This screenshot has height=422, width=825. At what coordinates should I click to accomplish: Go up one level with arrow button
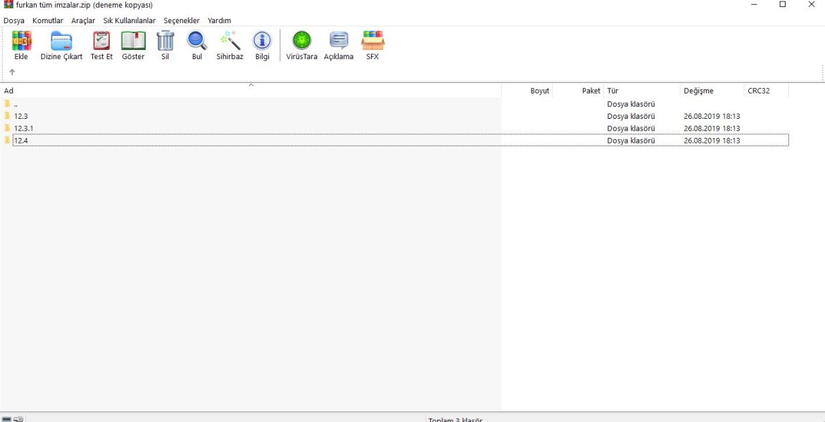point(12,72)
